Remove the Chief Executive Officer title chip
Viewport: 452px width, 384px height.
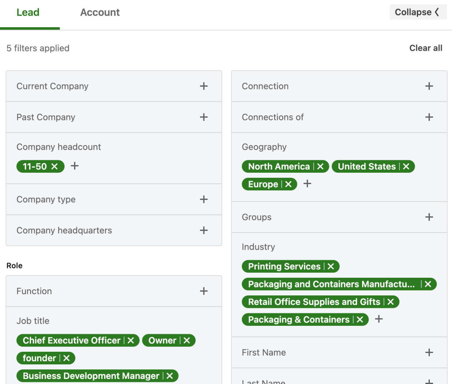point(131,340)
